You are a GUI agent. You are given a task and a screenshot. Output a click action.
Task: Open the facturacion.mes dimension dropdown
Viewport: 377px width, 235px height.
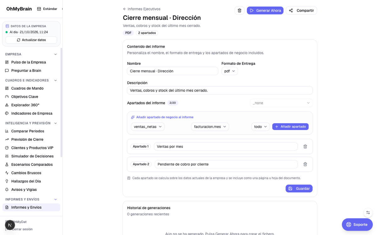210,127
